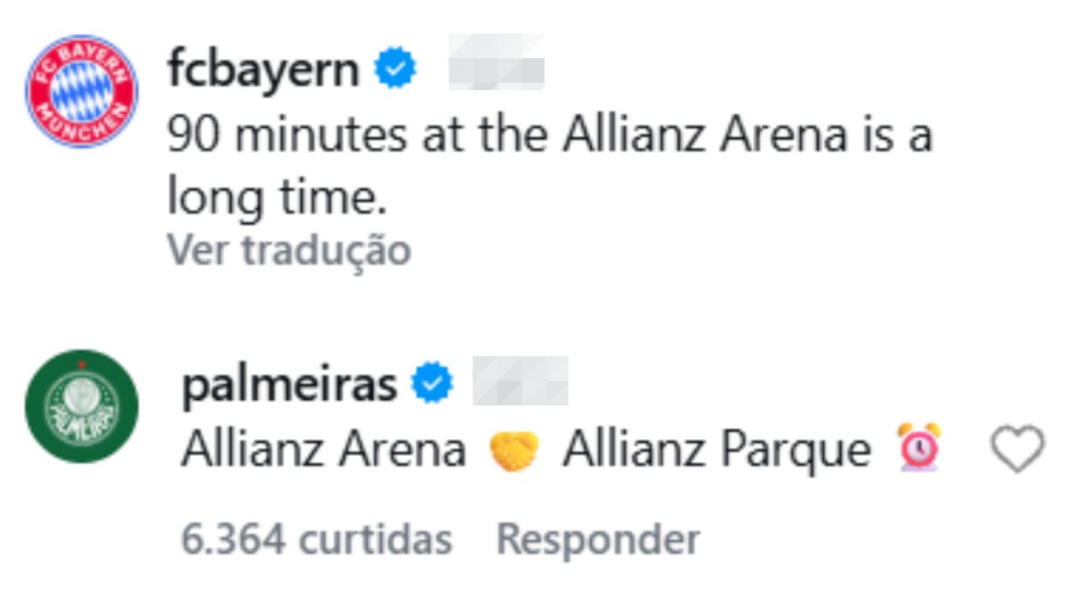Click the verified badge beside fcbayern
This screenshot has height=601, width=1068.
click(x=395, y=70)
